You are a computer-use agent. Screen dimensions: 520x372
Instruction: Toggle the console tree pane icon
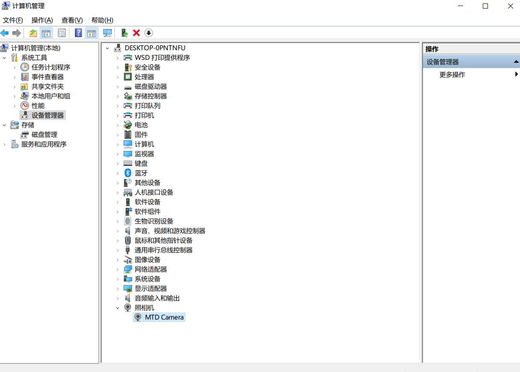(46, 33)
